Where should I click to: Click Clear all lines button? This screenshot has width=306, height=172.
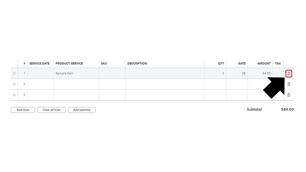tap(51, 110)
